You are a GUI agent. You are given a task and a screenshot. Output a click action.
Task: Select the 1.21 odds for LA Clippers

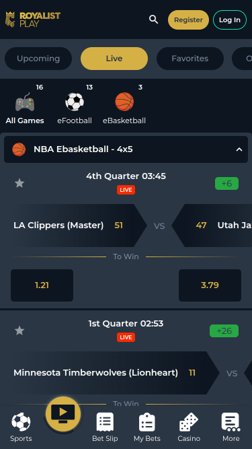[42, 285]
